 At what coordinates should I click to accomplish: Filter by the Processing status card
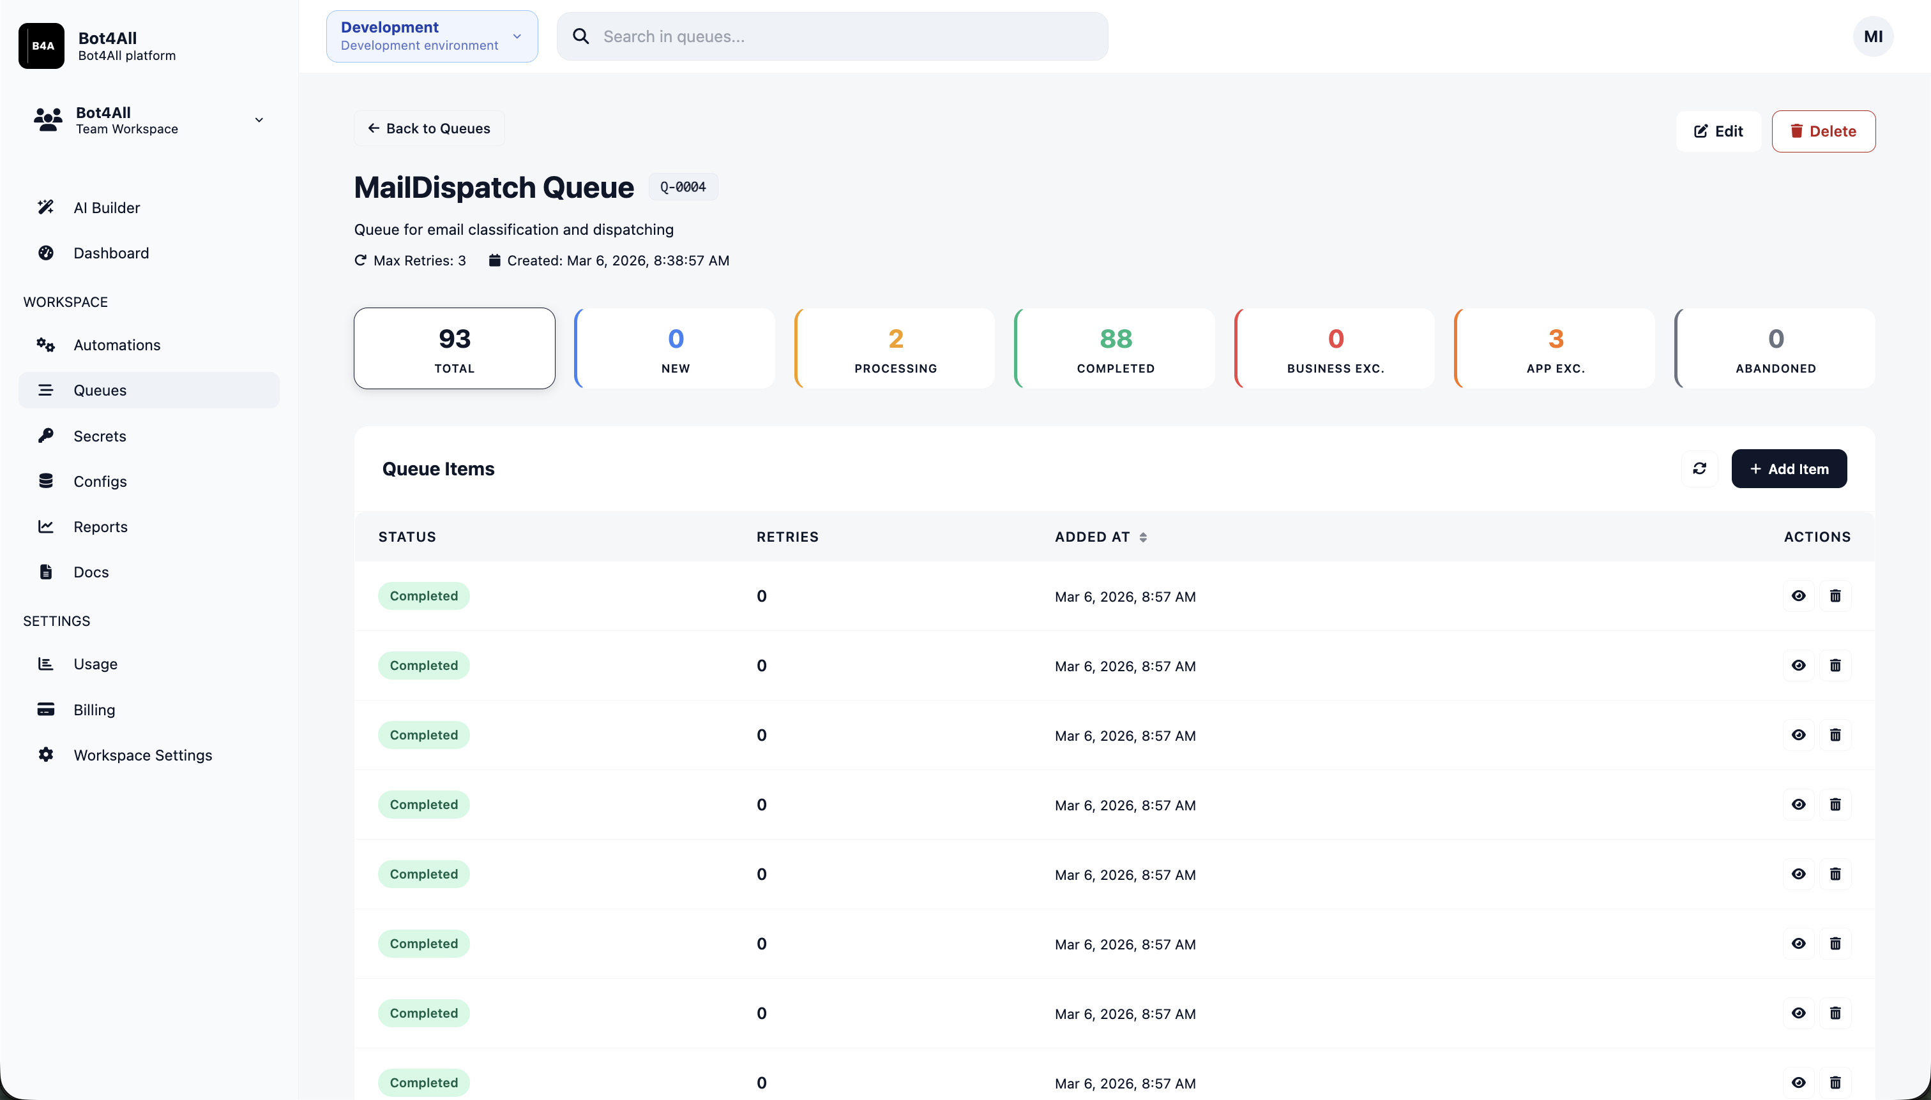click(895, 348)
